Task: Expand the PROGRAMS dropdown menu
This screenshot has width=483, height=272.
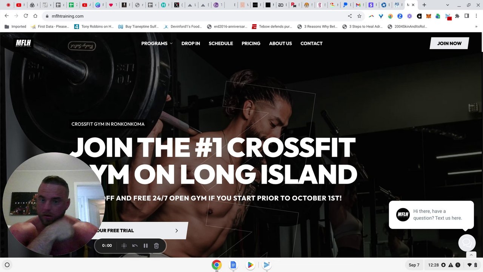Action: tap(157, 43)
